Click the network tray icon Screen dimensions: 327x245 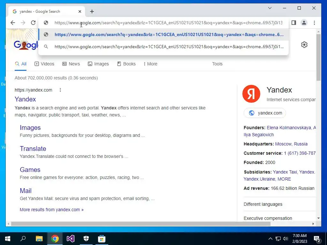(278, 239)
